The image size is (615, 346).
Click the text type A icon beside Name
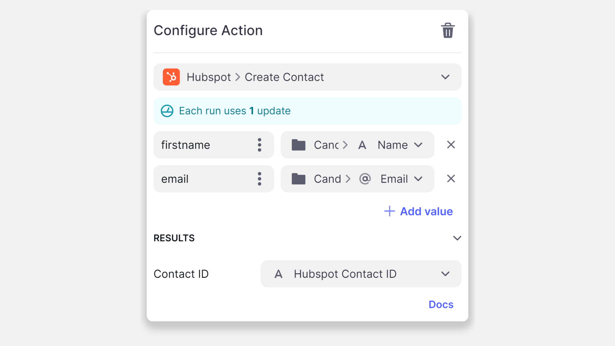[362, 145]
